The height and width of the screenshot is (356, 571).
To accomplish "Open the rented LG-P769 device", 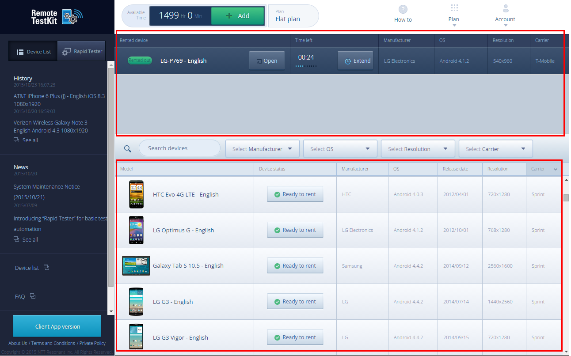I will 267,61.
